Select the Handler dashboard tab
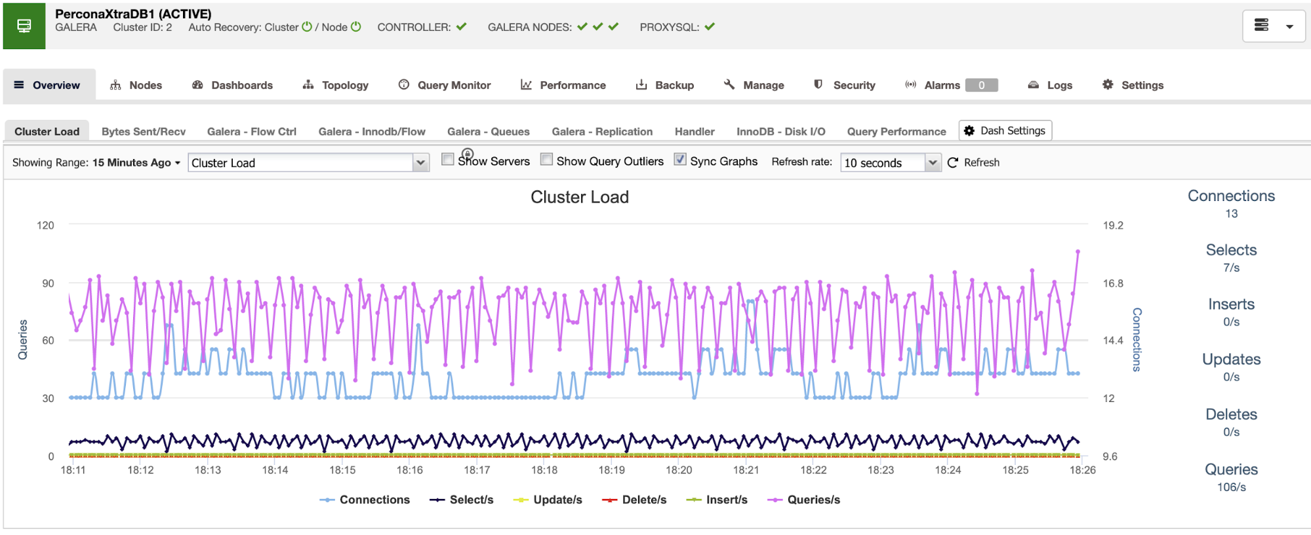This screenshot has height=535, width=1311. [x=695, y=132]
